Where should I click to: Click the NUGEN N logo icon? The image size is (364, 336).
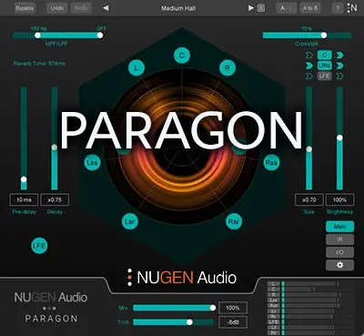352,8
